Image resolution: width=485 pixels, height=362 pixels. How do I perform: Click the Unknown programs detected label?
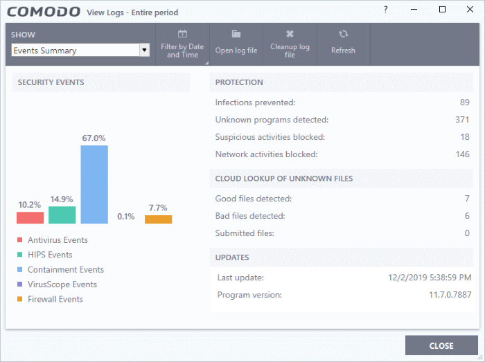[x=272, y=120]
